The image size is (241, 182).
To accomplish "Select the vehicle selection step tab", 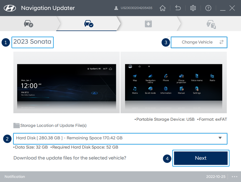I will tap(28, 24).
